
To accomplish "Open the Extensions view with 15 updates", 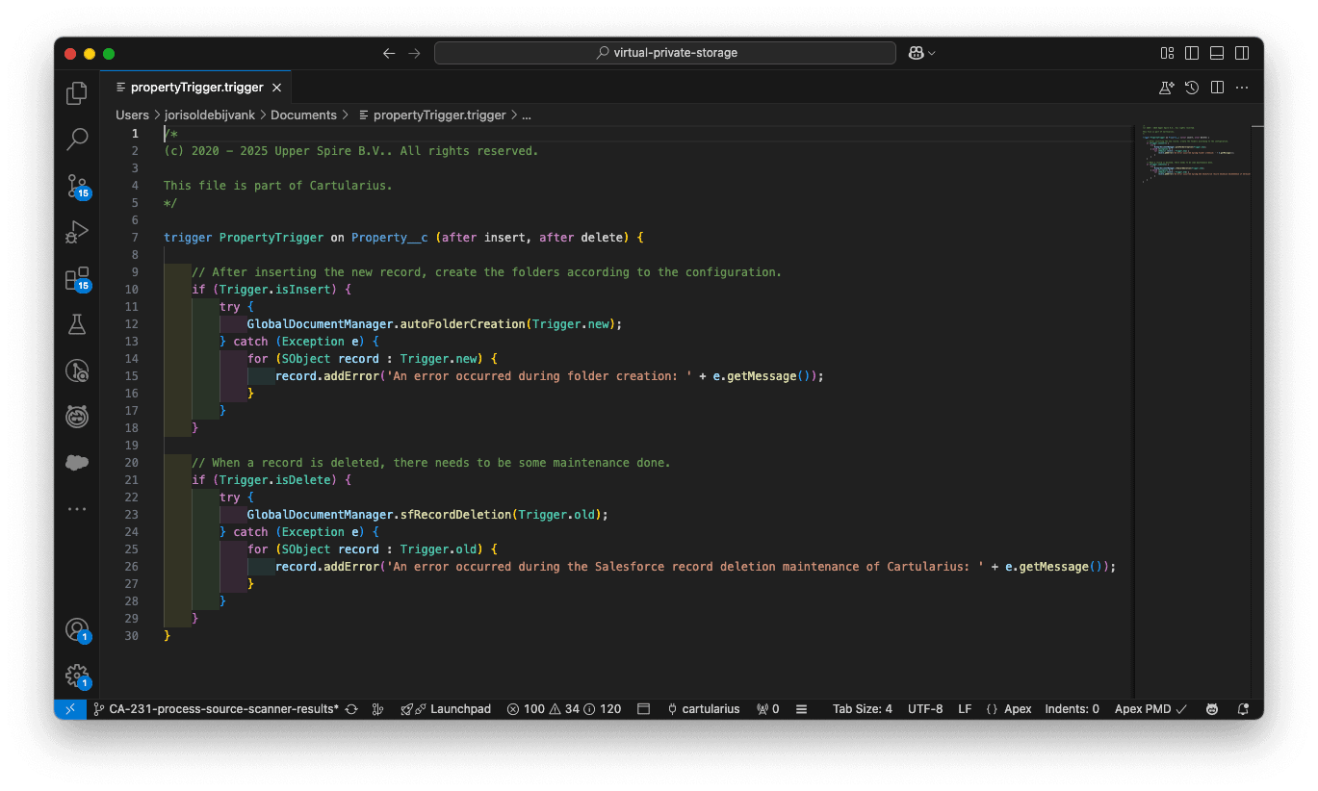I will (77, 278).
